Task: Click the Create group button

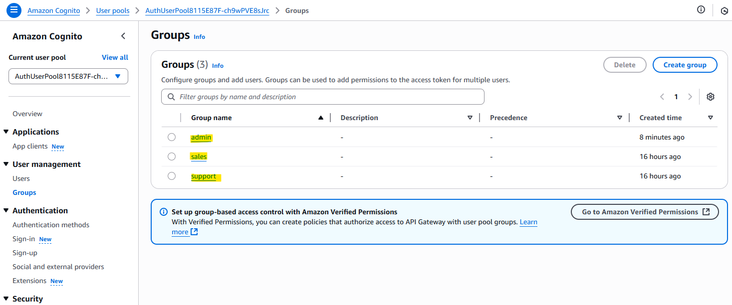Action: pos(685,65)
